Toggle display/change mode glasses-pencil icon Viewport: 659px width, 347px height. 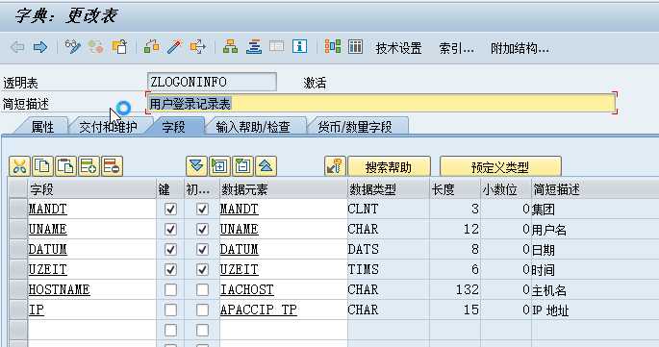(73, 47)
